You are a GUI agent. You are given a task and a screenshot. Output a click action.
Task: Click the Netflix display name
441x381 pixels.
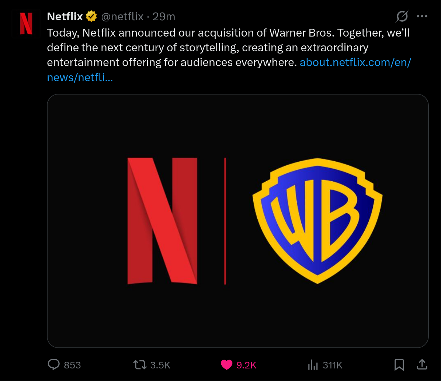coord(65,17)
